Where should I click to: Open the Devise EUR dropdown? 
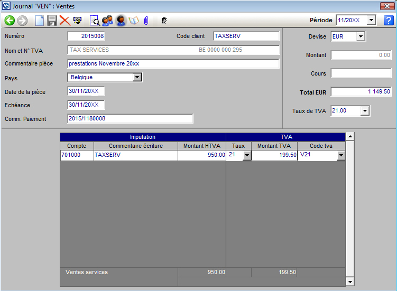(361, 36)
